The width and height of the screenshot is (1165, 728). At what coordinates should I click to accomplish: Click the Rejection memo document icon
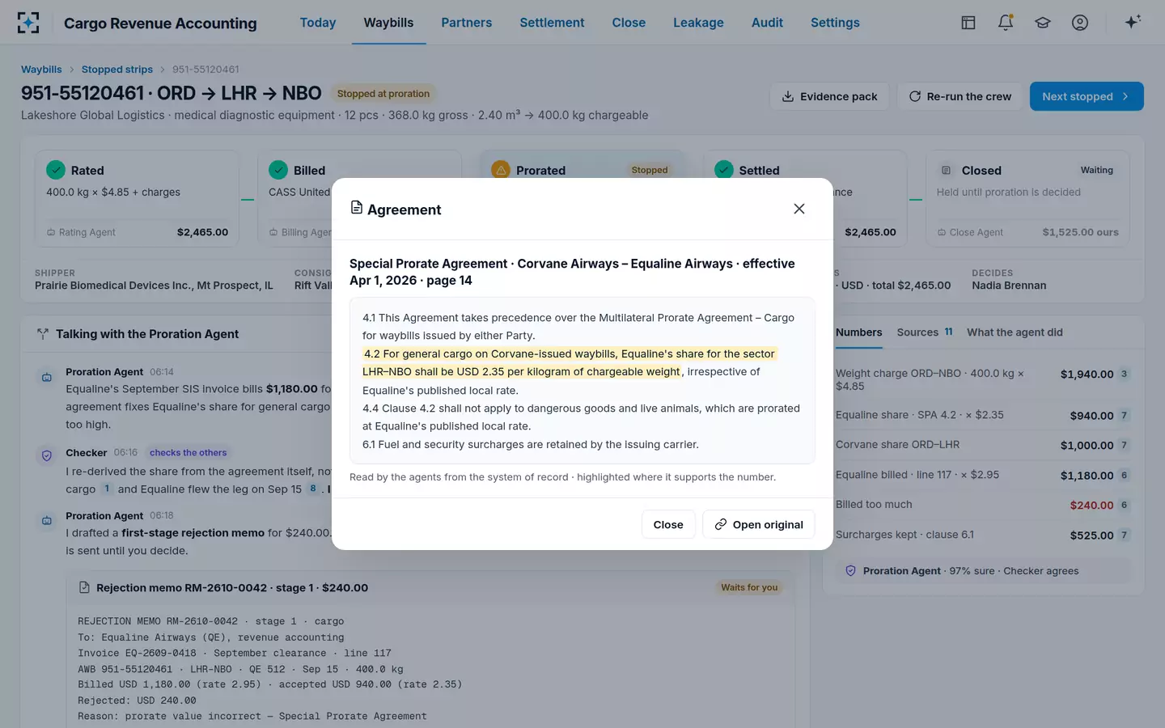pos(84,587)
